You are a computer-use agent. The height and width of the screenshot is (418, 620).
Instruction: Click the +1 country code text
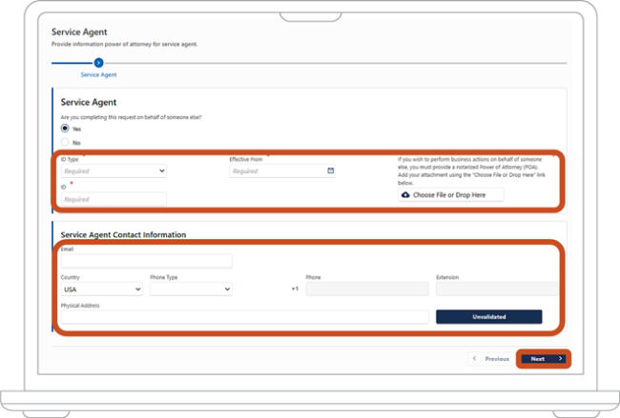[295, 289]
